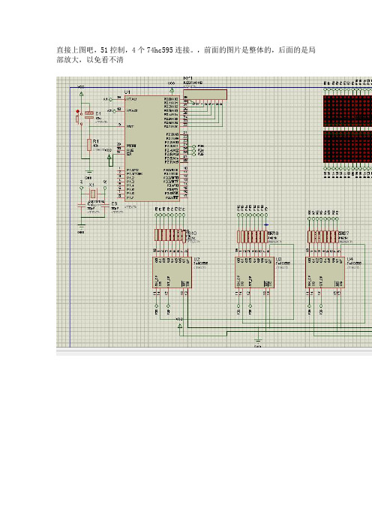The height and width of the screenshot is (527, 372).
Task: Select the U3 74HC595 shift register
Action: click(x=254, y=273)
